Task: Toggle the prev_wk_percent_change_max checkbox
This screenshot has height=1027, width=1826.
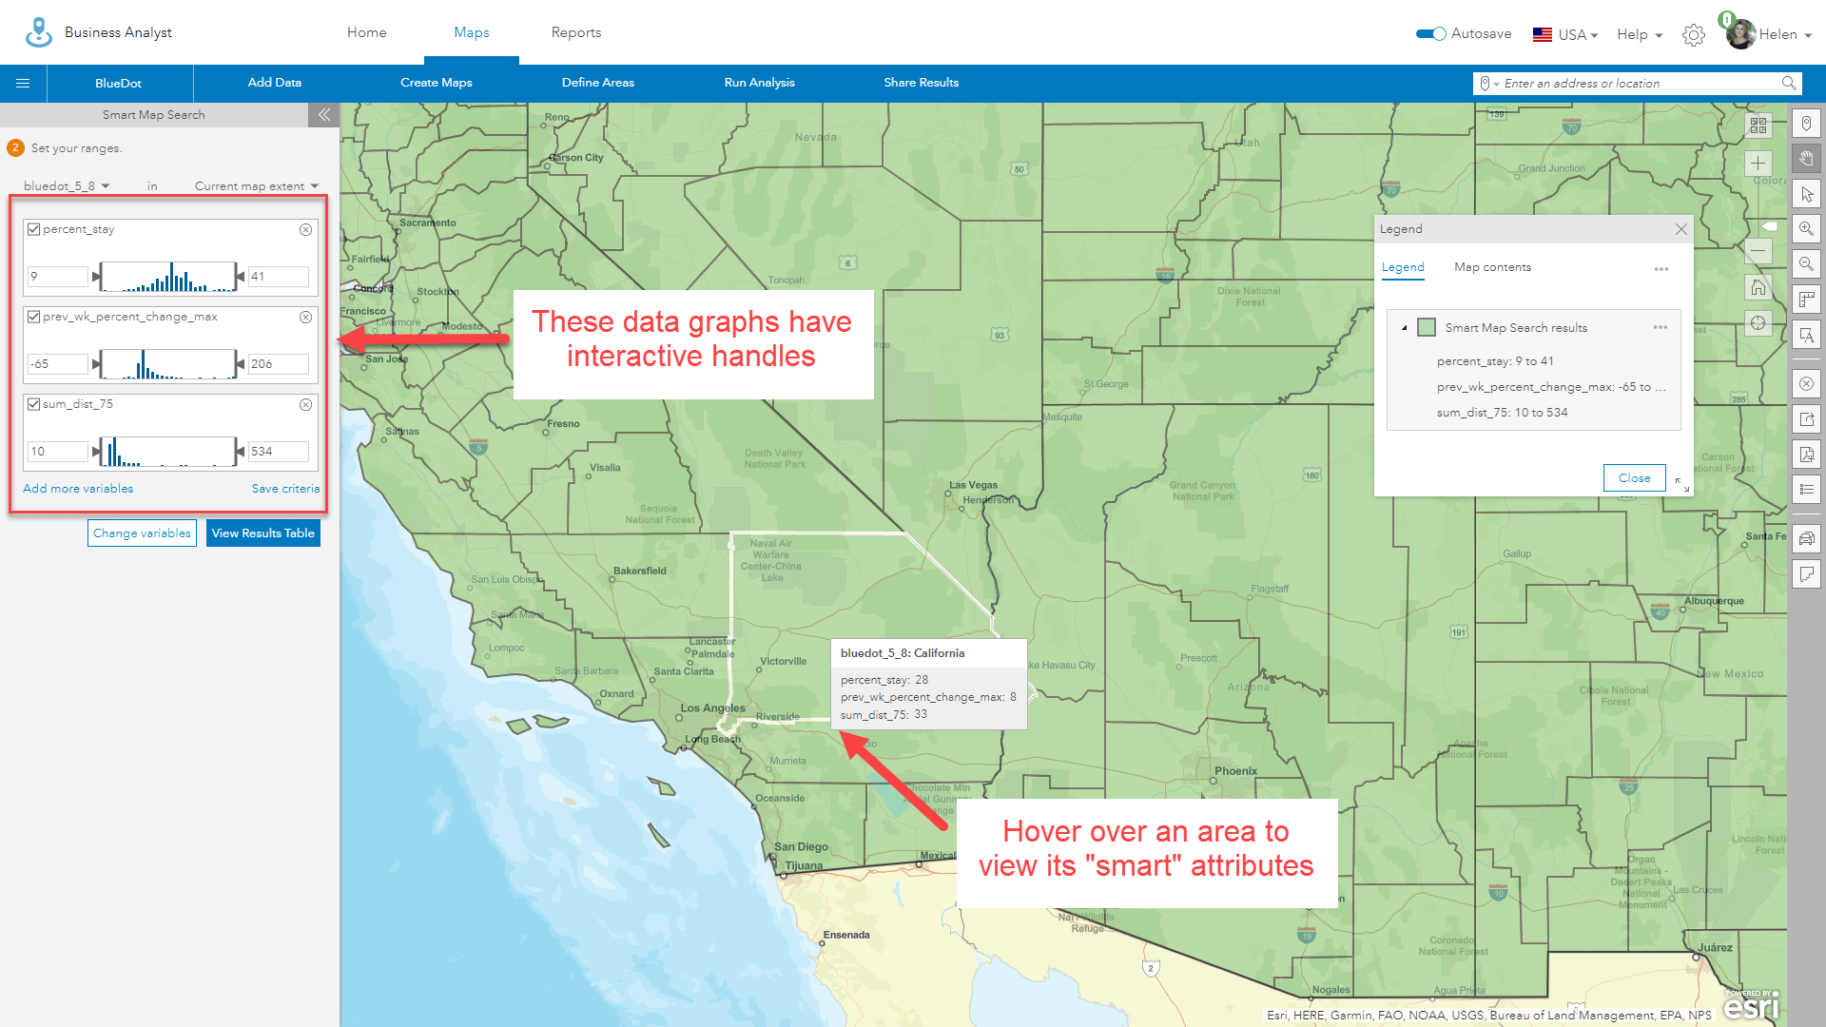Action: [32, 316]
